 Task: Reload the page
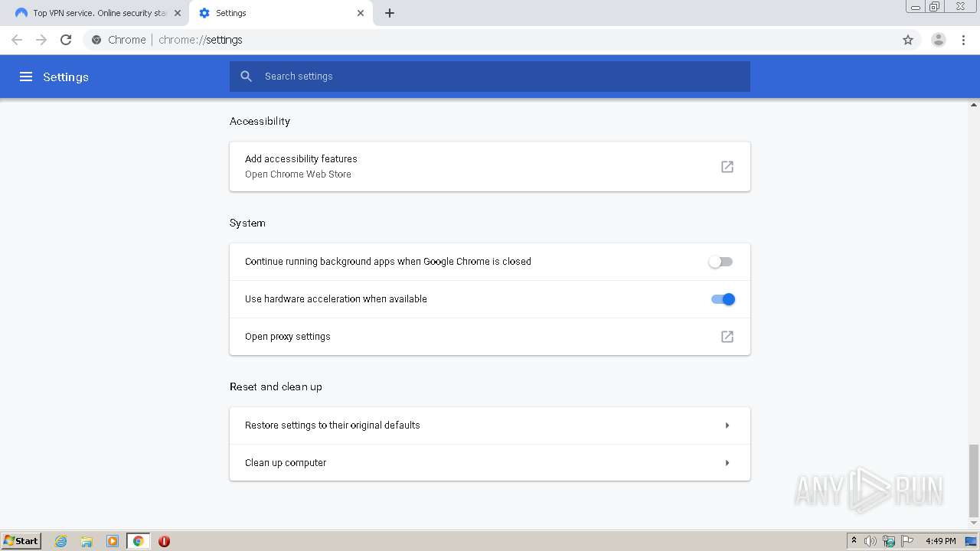(66, 40)
